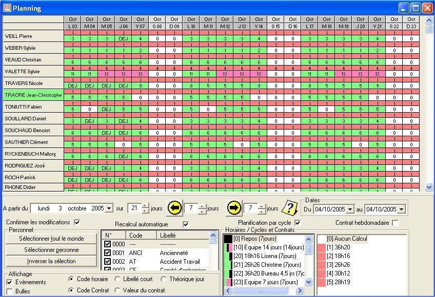435x297 pixels.
Task: Select [23] Equipe 7 jours cycle
Action: point(265,282)
